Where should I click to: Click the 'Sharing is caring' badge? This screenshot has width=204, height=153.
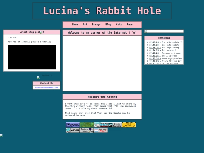[87, 130]
